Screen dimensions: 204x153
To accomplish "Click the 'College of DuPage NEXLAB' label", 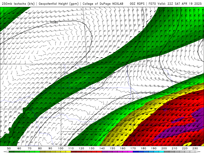I will coord(103,4).
